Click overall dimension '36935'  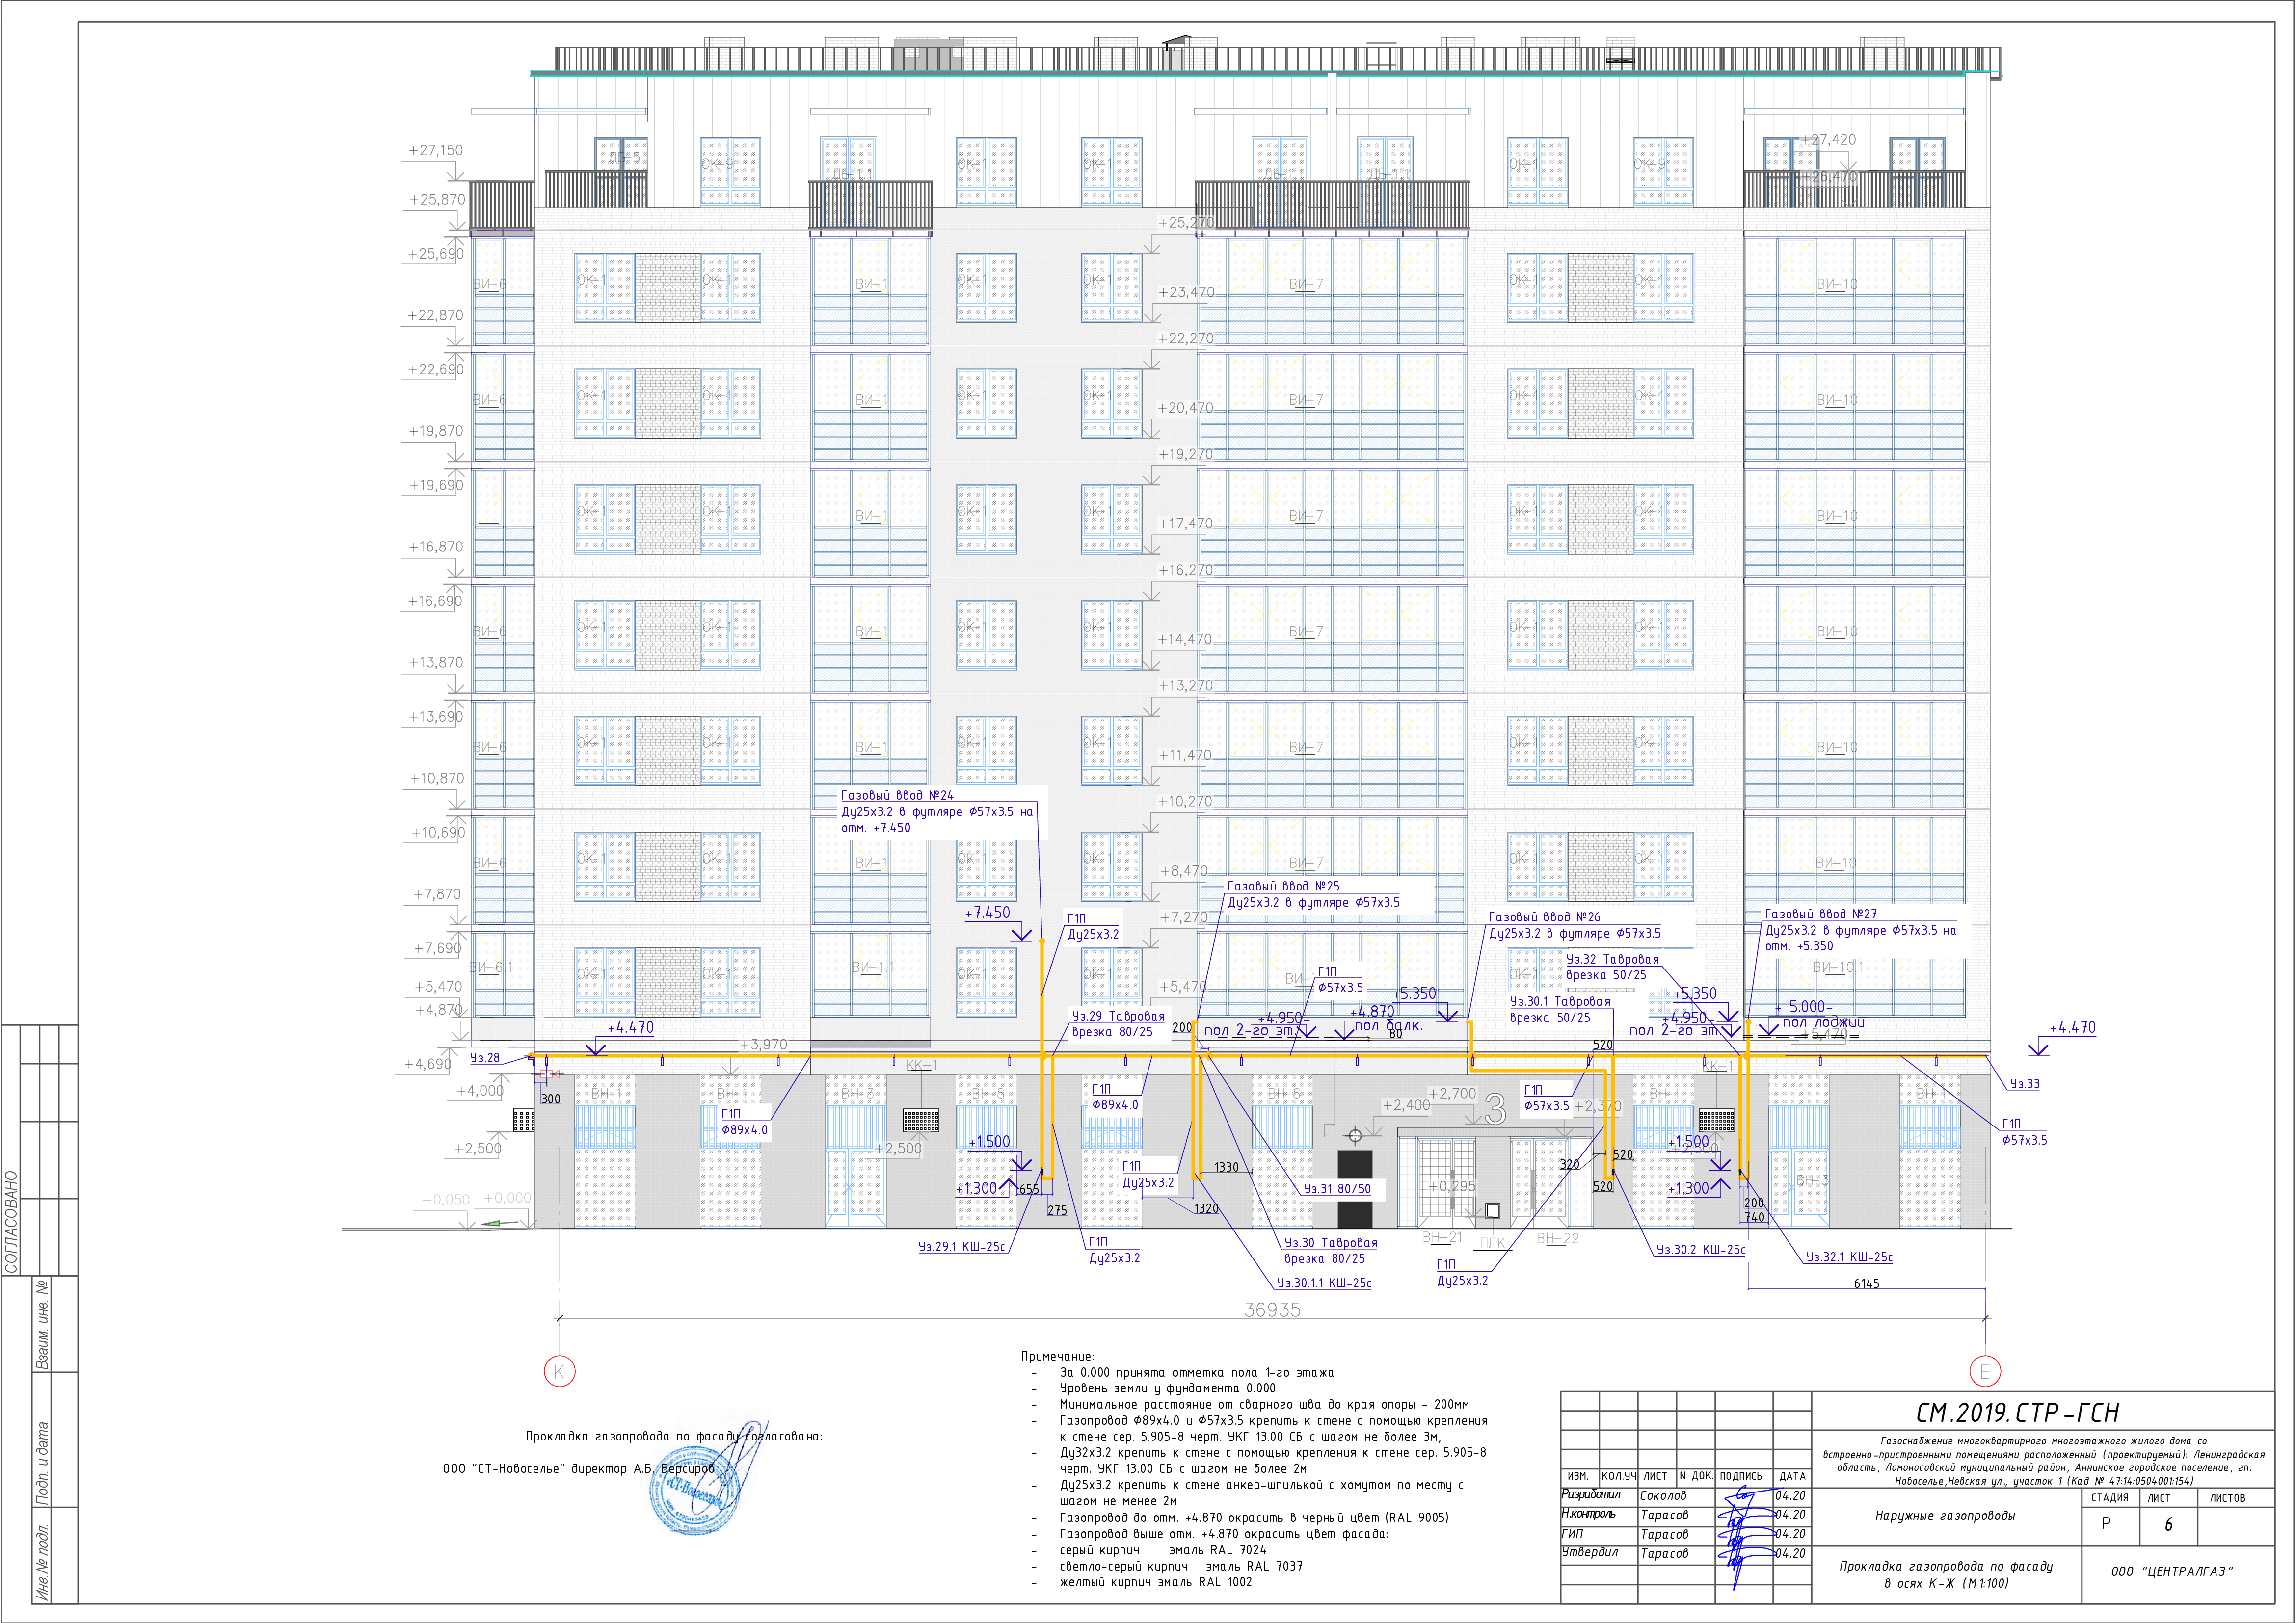click(x=1272, y=1309)
